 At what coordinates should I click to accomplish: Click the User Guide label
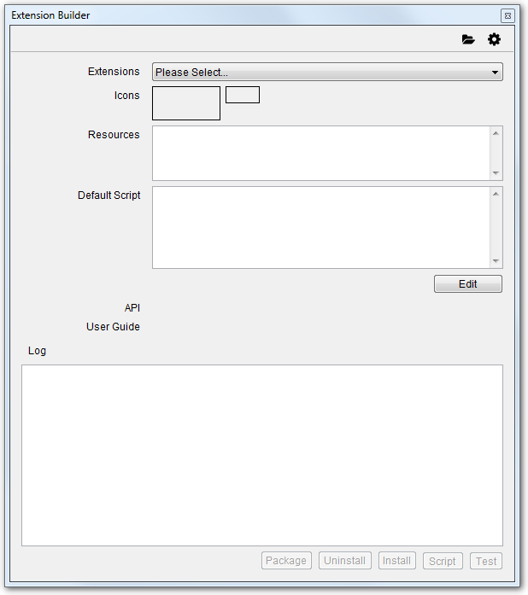(x=113, y=327)
